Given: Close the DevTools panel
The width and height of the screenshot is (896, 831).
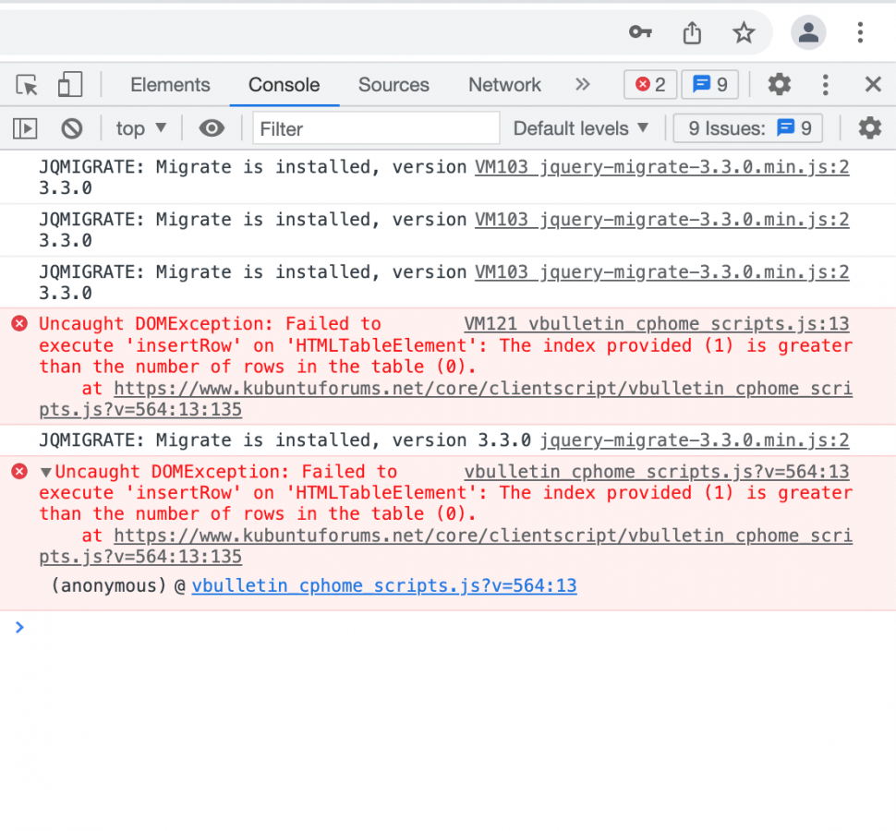Looking at the screenshot, I should [x=873, y=85].
